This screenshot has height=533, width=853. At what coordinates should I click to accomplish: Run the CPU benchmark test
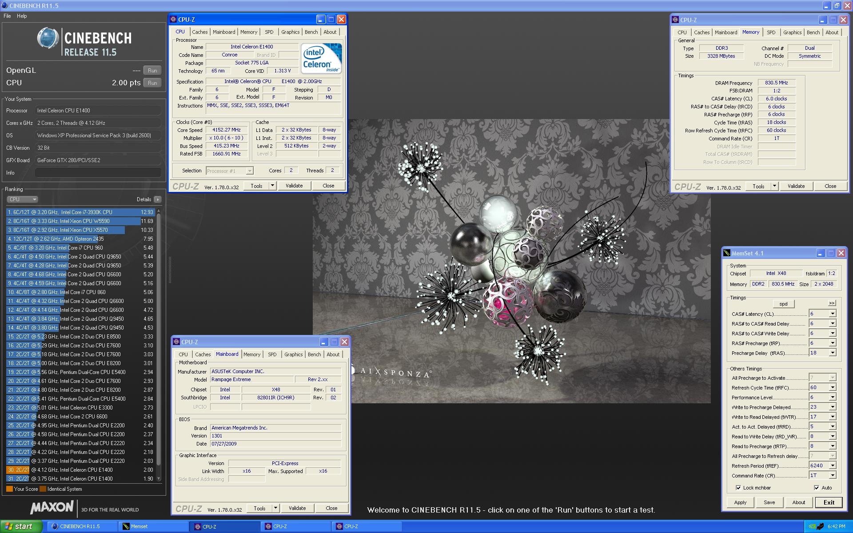tap(152, 83)
